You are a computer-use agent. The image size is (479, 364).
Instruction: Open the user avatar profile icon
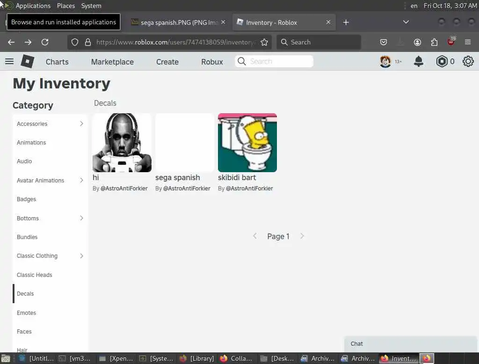click(385, 61)
